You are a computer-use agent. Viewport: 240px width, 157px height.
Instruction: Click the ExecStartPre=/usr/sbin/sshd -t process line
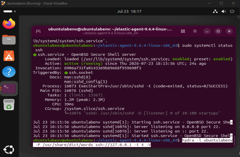135,86
